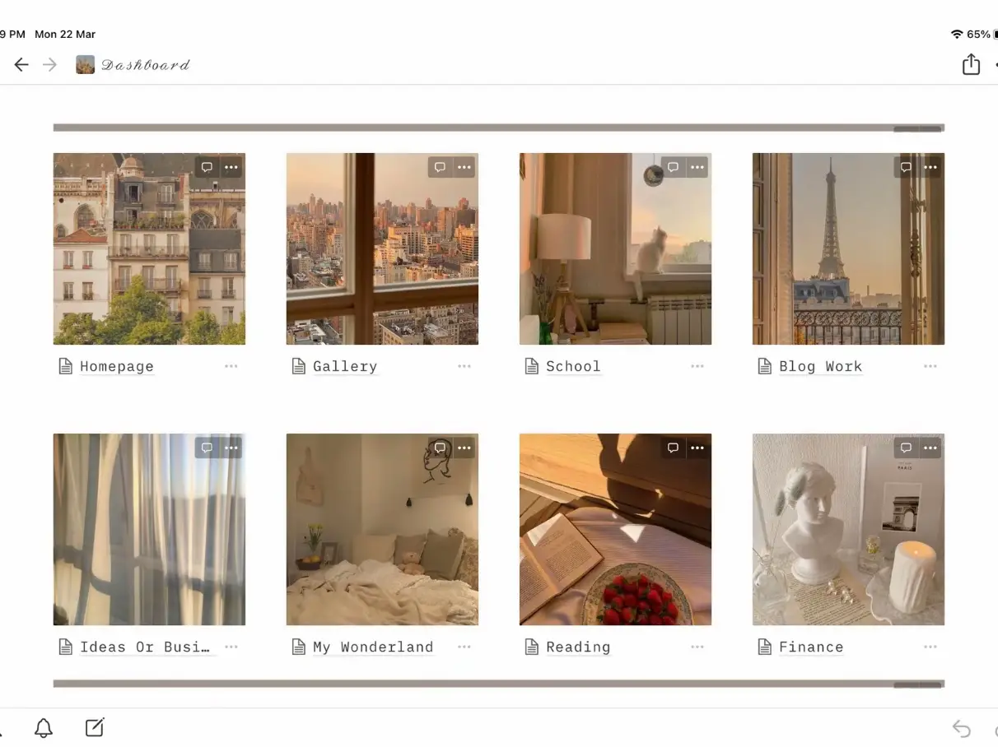The height and width of the screenshot is (747, 998).
Task: Open more options beside School page link
Action: pos(697,366)
